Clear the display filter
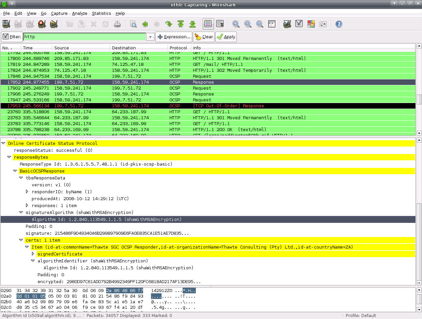The image size is (422, 319). [x=204, y=37]
